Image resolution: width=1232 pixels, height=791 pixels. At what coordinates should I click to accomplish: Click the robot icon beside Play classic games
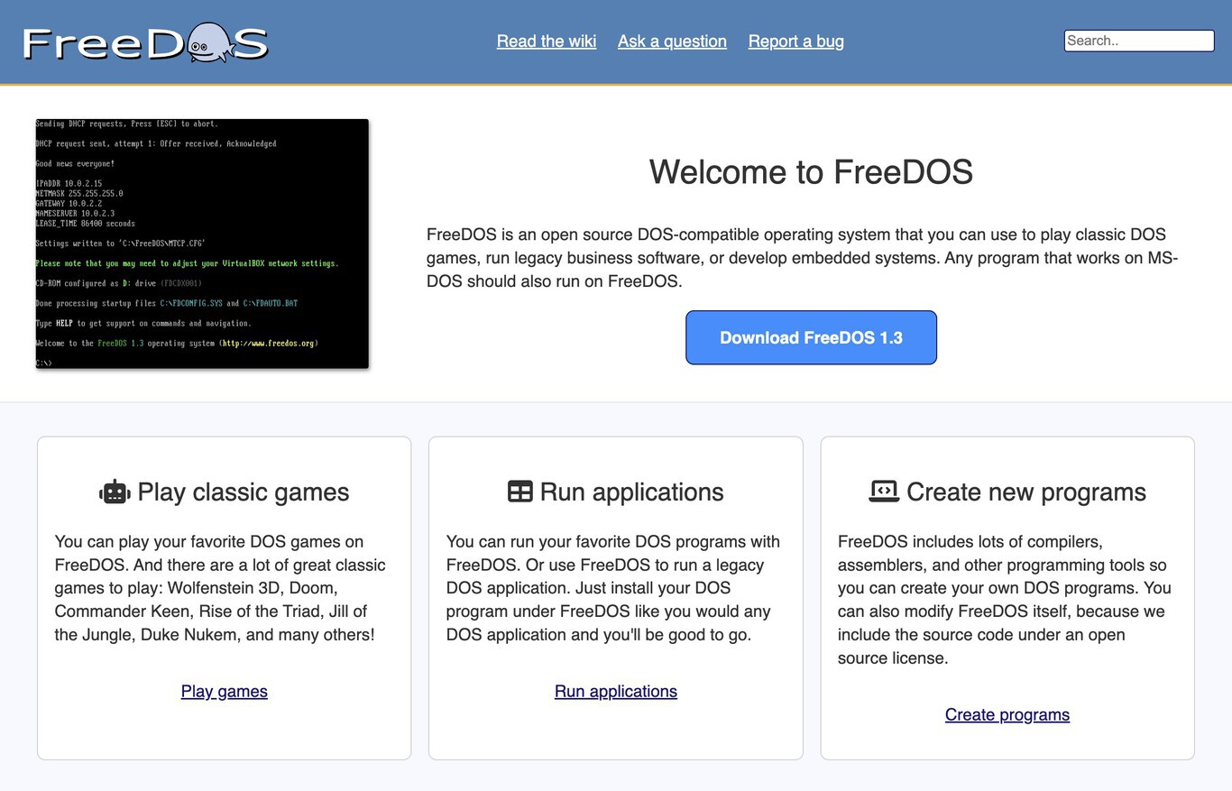[115, 492]
